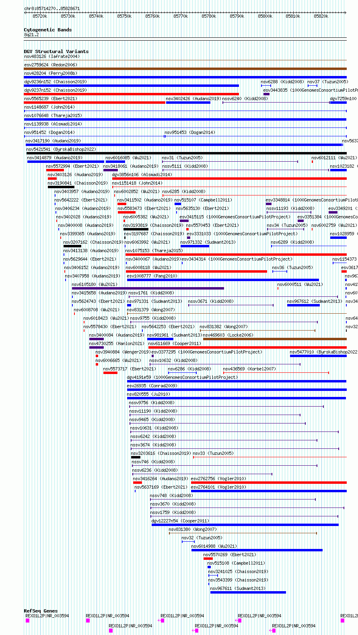This screenshot has height=635, width=358.
Task: Open the nssv6285 (Kidd2008) variant label
Action: [184, 191]
